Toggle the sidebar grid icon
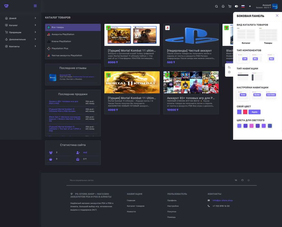The height and width of the screenshot is (227, 282). tap(35, 6)
